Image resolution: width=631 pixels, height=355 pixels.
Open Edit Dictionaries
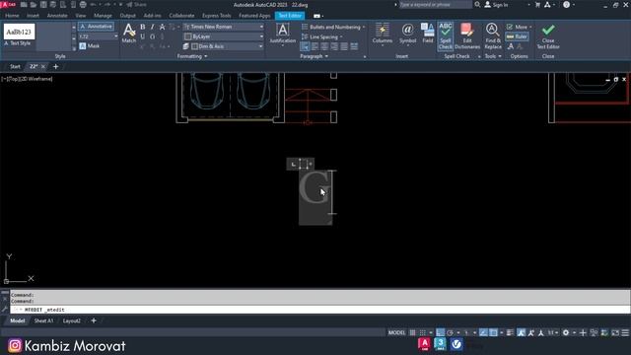(467, 35)
